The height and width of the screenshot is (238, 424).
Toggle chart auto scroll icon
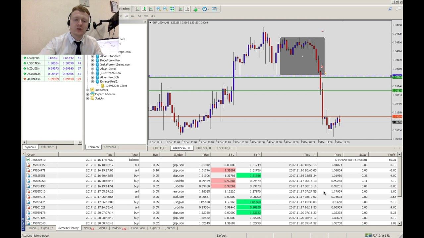pos(180,9)
